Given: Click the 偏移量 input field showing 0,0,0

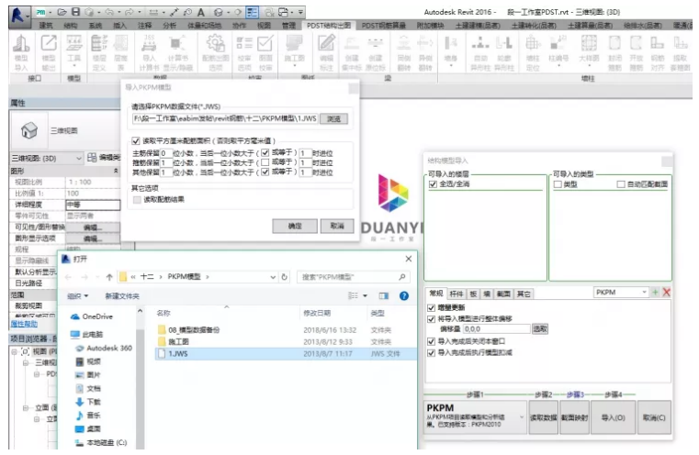Looking at the screenshot, I should click(496, 329).
